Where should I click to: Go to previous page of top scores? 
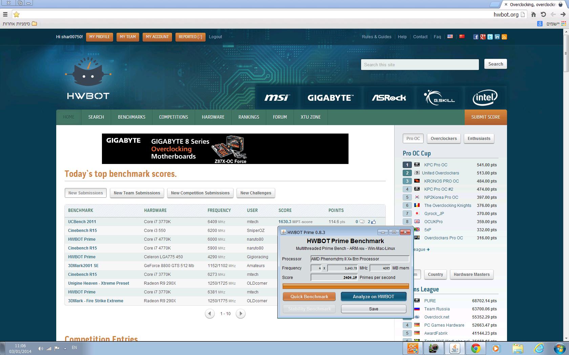pyautogui.click(x=210, y=314)
